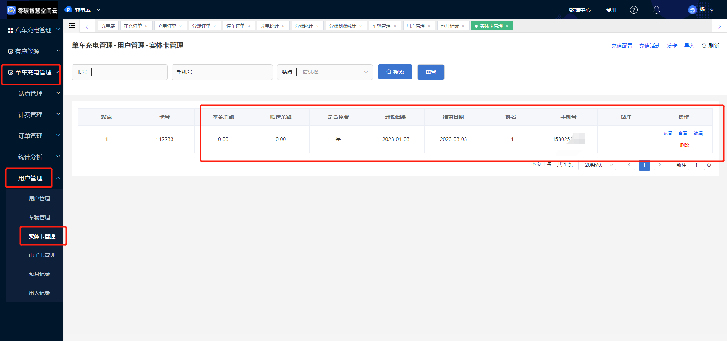The width and height of the screenshot is (727, 341).
Task: Click the 零碳智慧空间云 logo
Action: (32, 10)
